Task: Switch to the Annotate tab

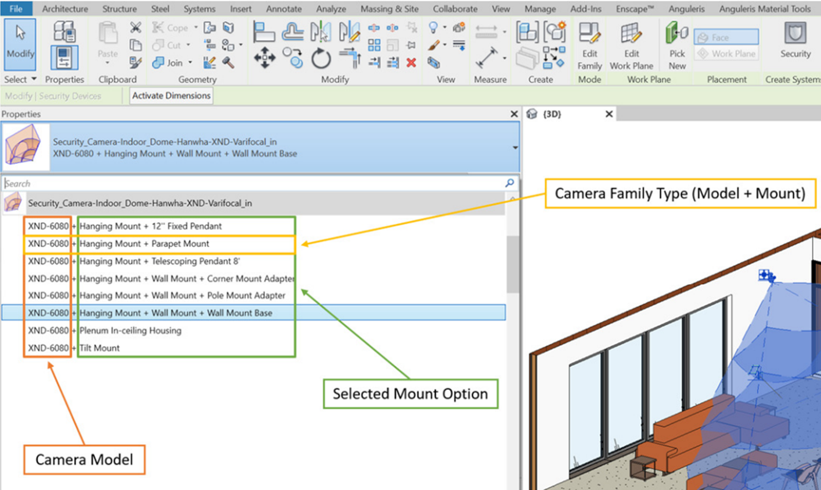Action: click(285, 9)
